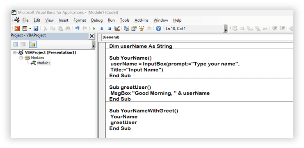Image resolution: width=304 pixels, height=148 pixels.
Task: Open Visual Basic Help question mark icon
Action: click(x=158, y=29)
